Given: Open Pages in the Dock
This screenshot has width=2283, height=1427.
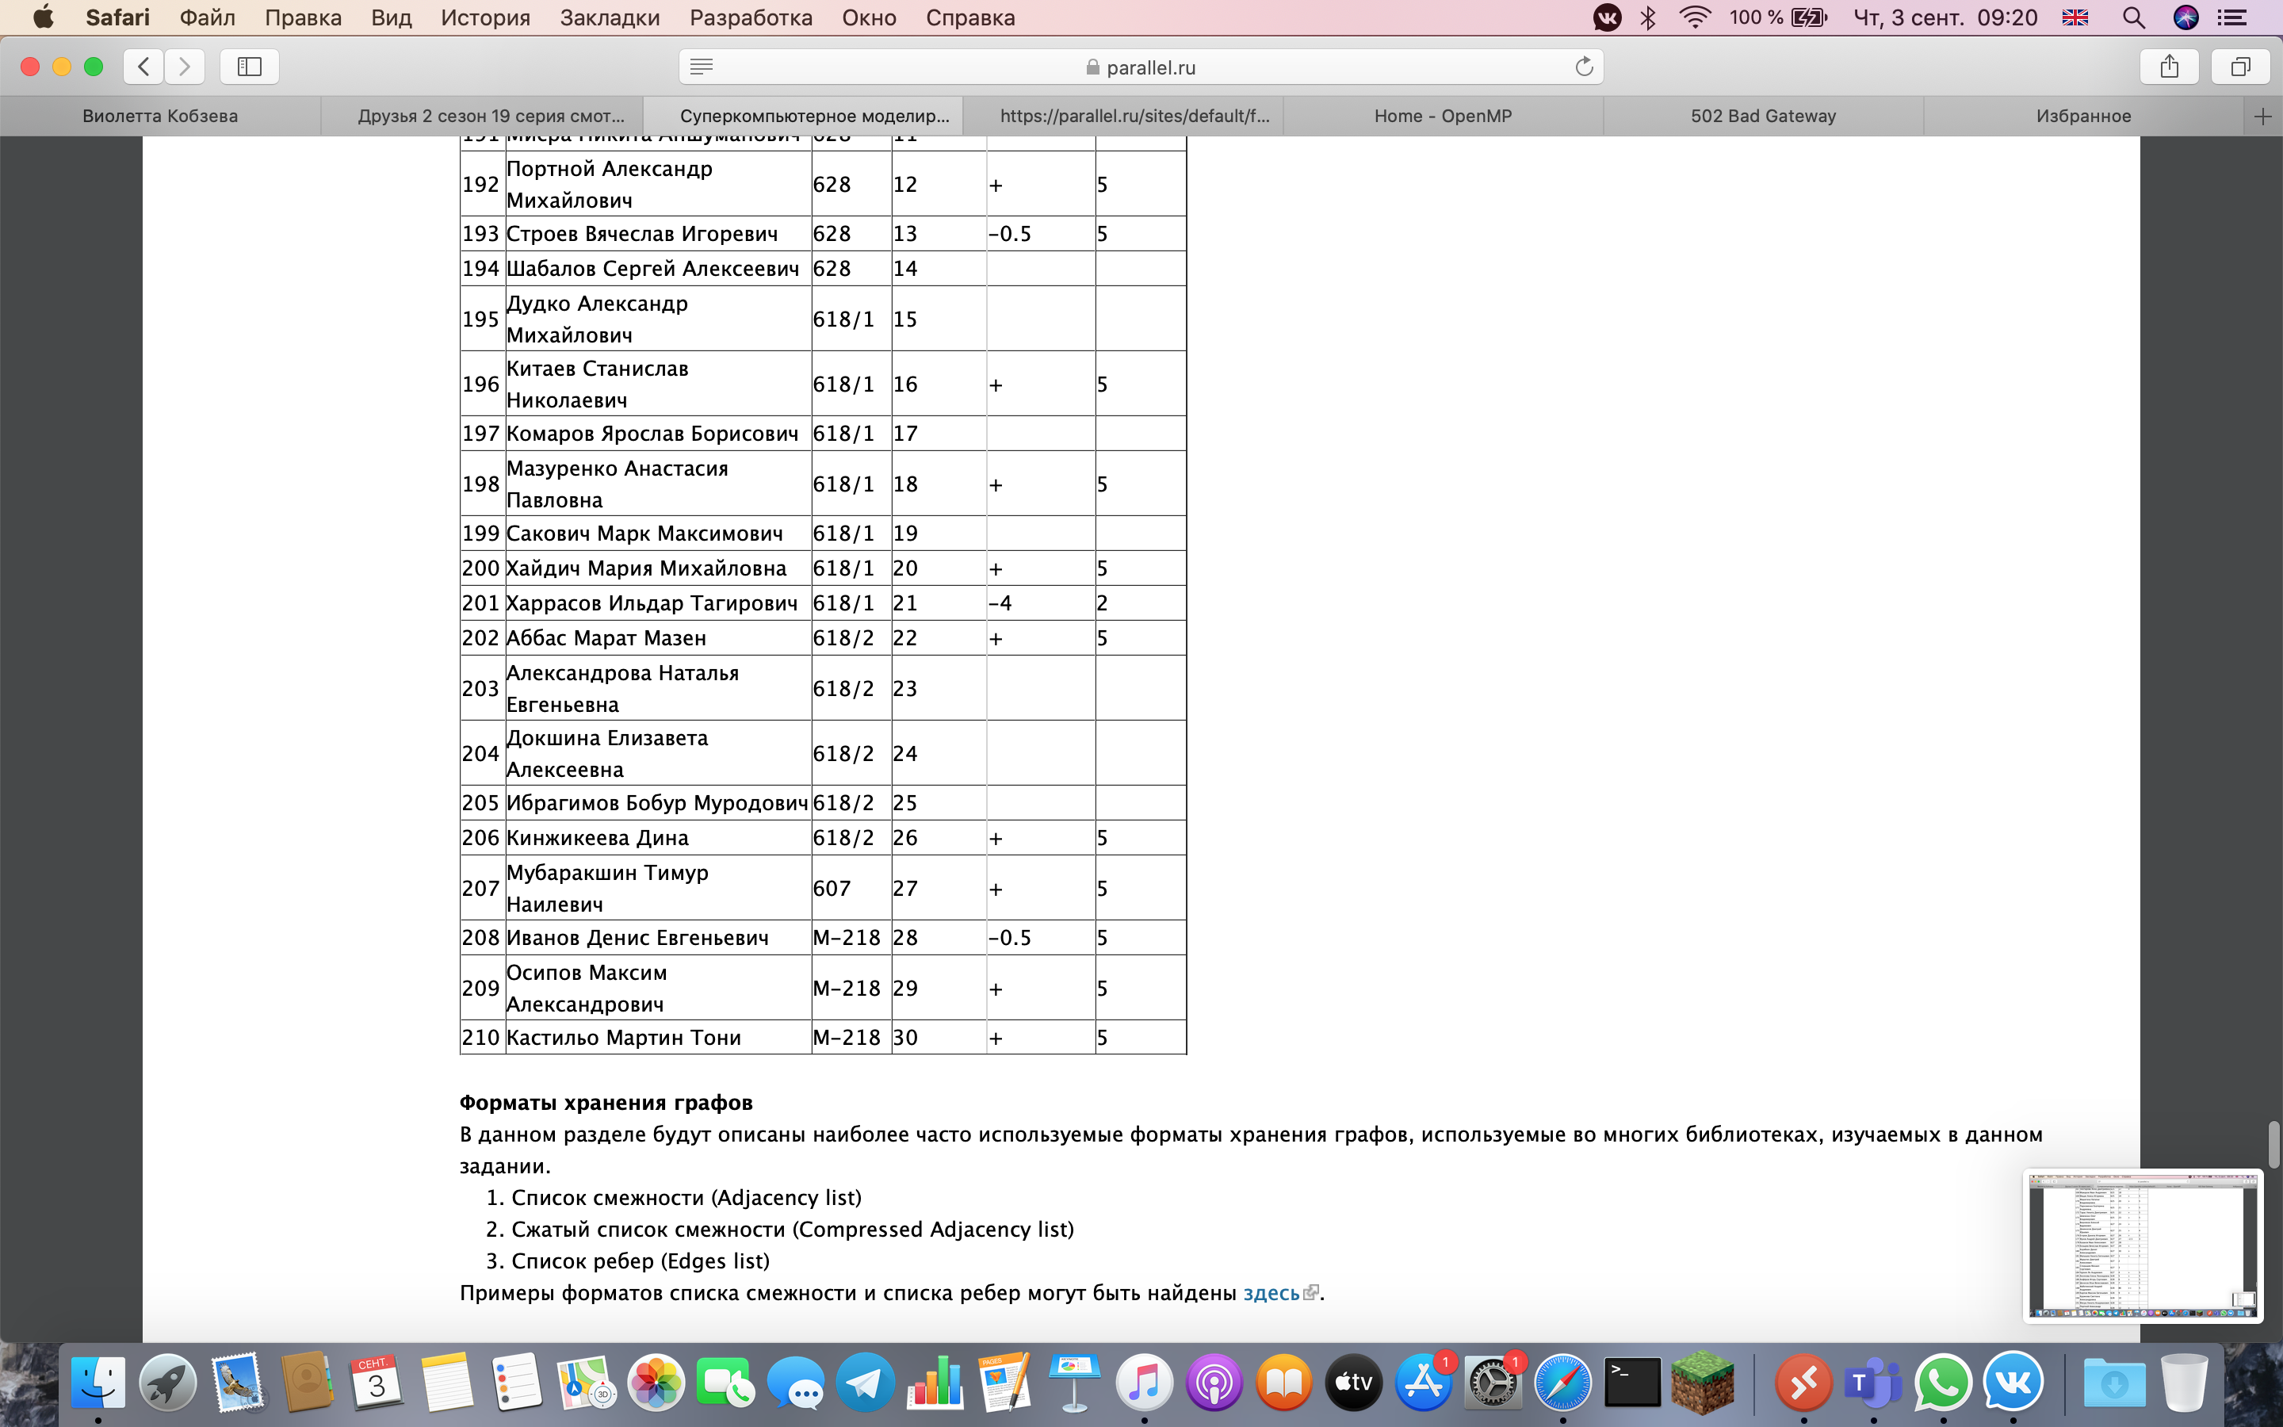Looking at the screenshot, I should point(1004,1383).
